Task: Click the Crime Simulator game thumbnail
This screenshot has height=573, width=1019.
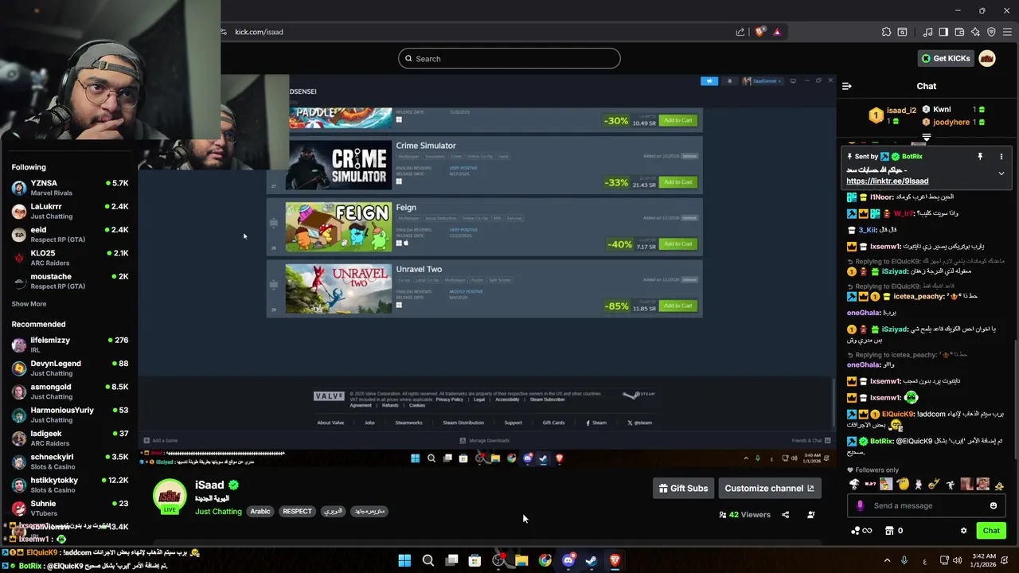Action: coord(338,166)
